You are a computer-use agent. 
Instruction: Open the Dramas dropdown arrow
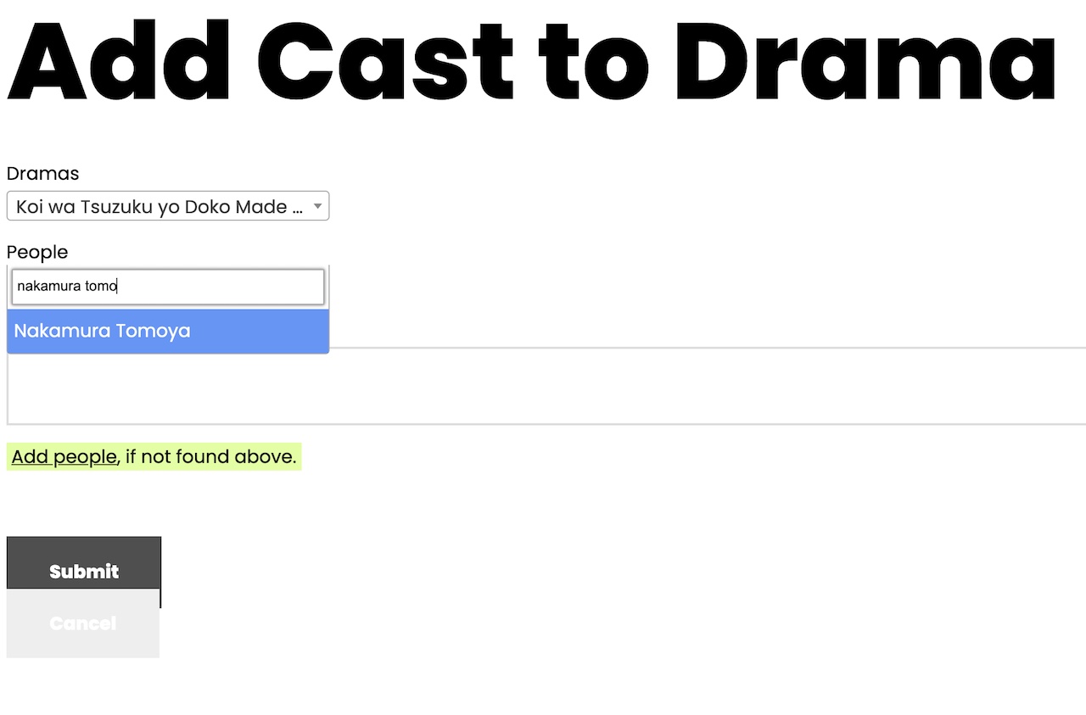click(x=317, y=206)
